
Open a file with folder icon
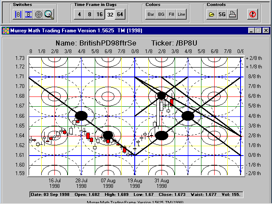coord(212,14)
